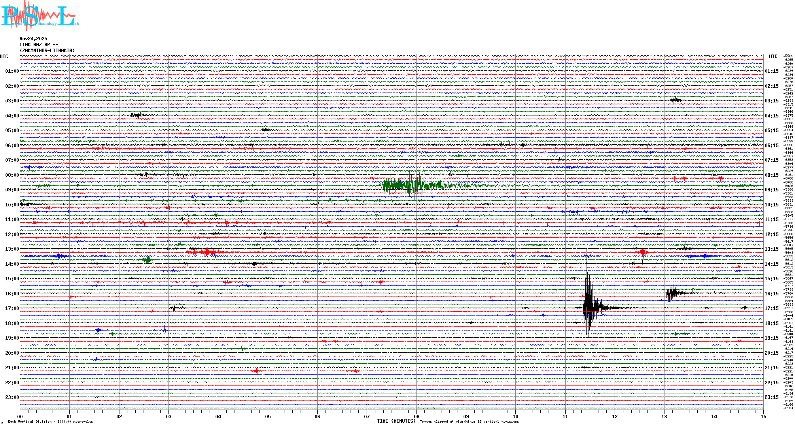Click the large black earthquake burst near 17:00
The image size is (795, 427).
coord(589,308)
